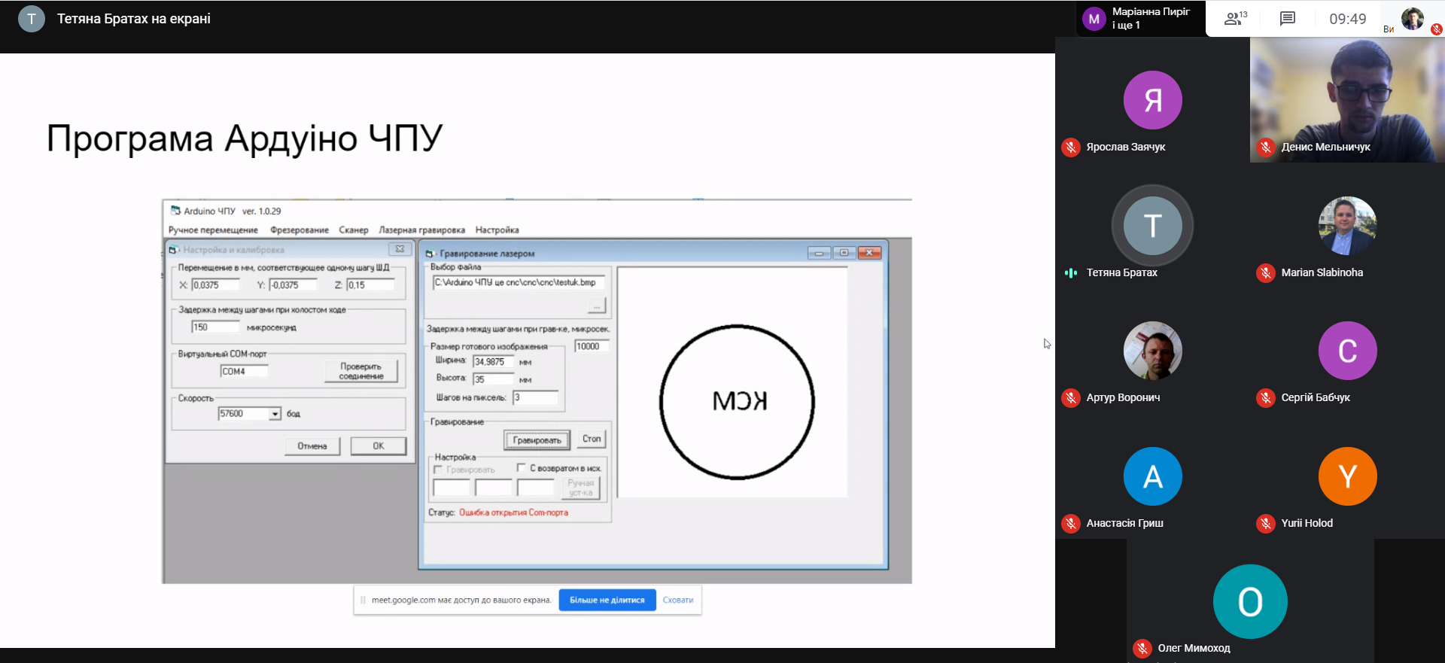Click the Марiанна Пиріг pinned participants tile
The image size is (1445, 663).
tap(1140, 19)
